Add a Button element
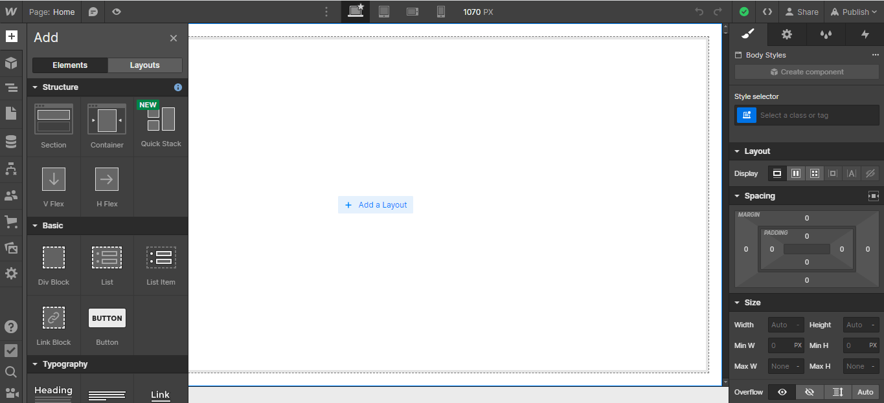Screen dimensions: 884x403 (107, 325)
